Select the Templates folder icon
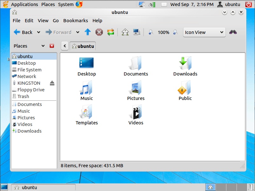 pos(86,112)
